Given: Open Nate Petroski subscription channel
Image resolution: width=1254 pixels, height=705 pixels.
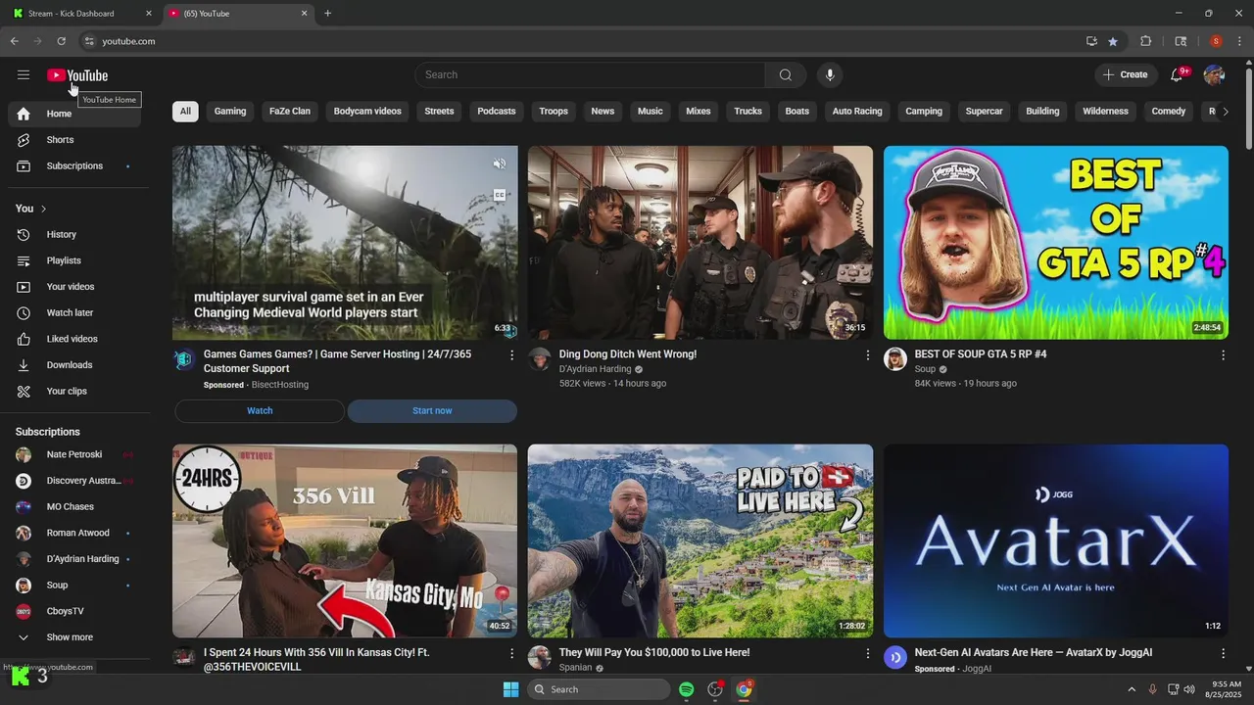Looking at the screenshot, I should 74,455.
